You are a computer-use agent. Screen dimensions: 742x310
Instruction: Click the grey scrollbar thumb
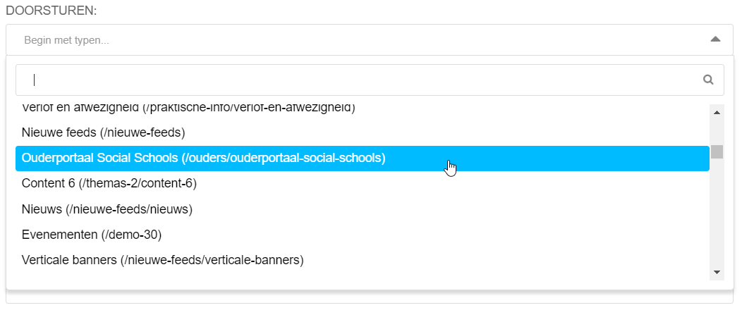tap(717, 151)
